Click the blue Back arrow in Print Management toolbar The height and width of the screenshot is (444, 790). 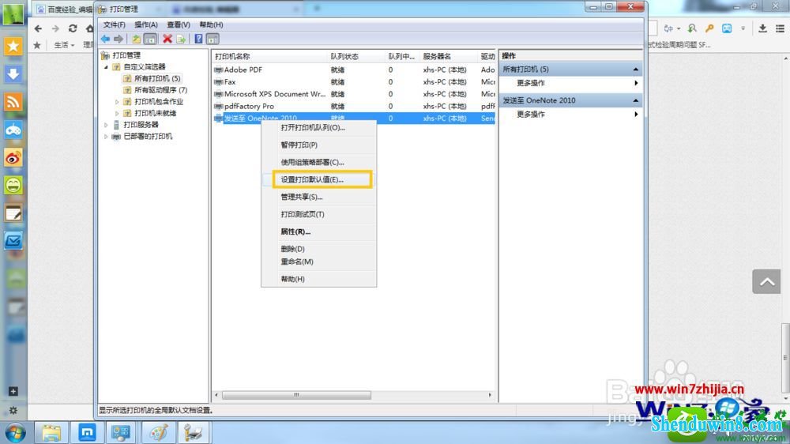click(105, 39)
